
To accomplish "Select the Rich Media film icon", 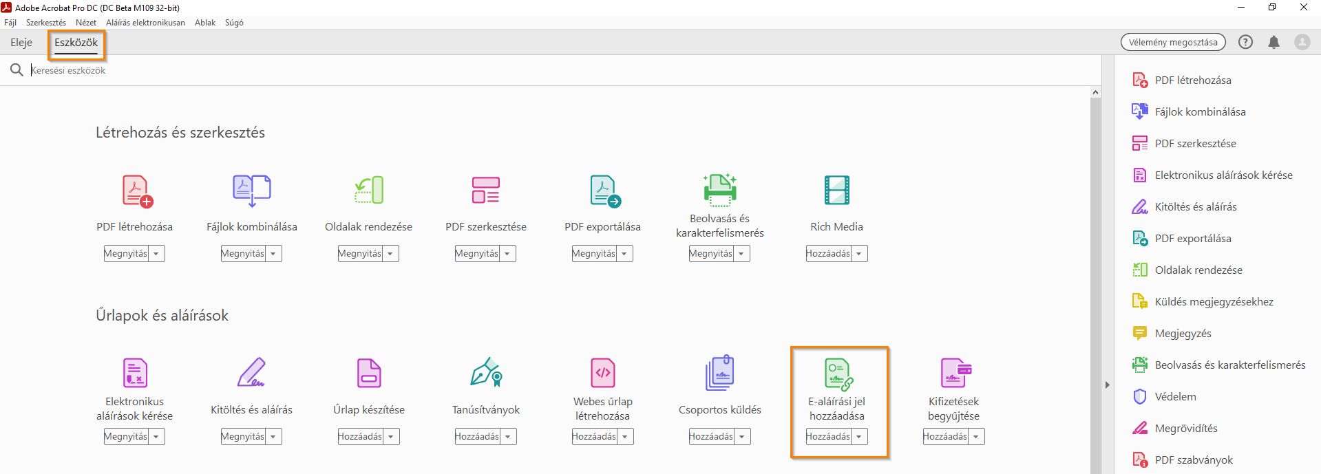I will 837,191.
